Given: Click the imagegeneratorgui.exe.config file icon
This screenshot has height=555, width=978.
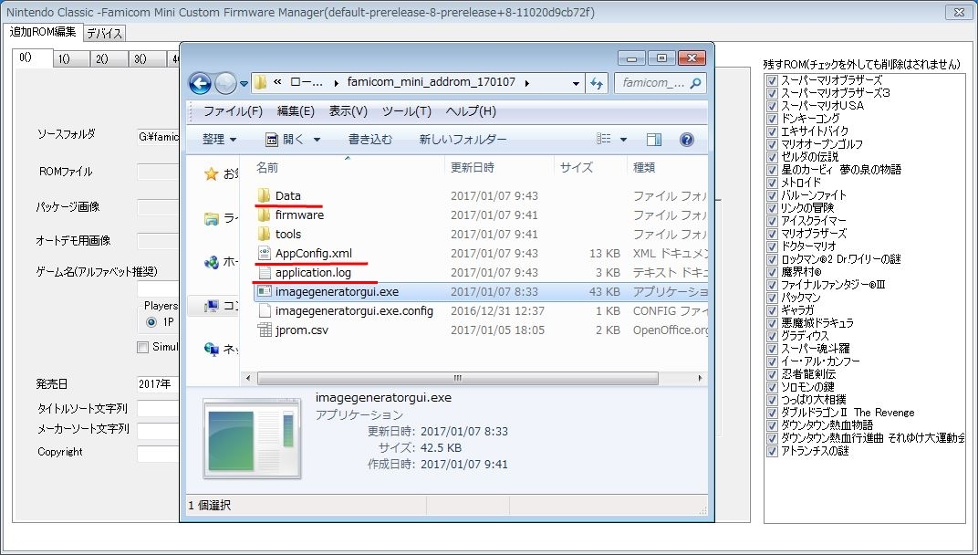Looking at the screenshot, I should 265,311.
